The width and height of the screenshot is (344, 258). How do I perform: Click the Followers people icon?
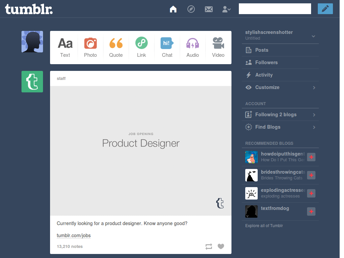(249, 62)
